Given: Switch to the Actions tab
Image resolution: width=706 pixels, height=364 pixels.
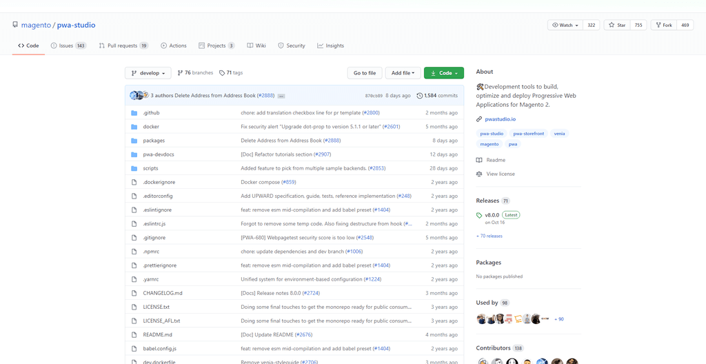Looking at the screenshot, I should [173, 45].
